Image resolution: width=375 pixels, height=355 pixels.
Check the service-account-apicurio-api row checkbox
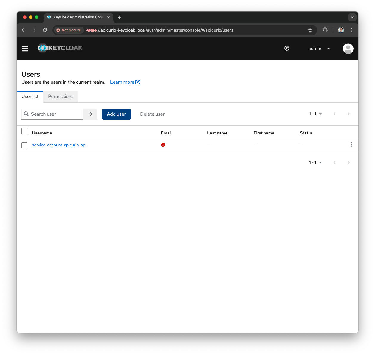click(24, 145)
